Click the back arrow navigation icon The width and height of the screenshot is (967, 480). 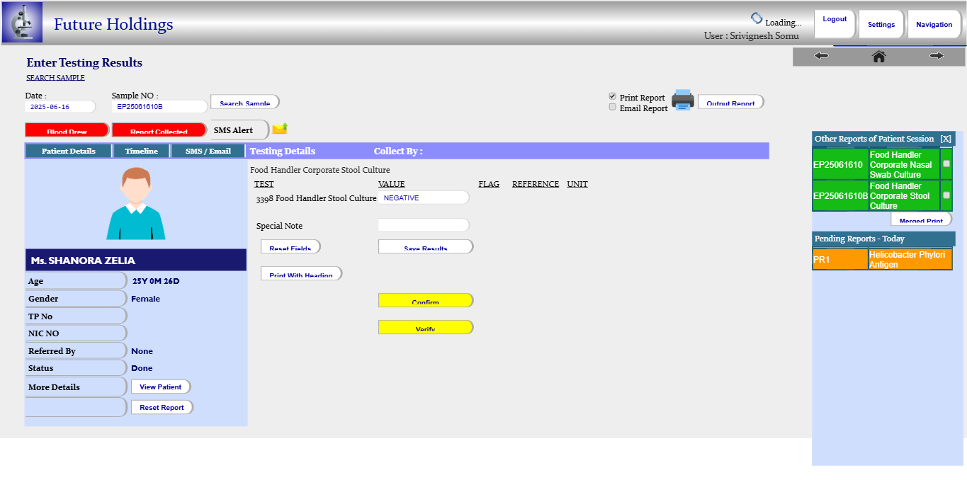pos(821,56)
